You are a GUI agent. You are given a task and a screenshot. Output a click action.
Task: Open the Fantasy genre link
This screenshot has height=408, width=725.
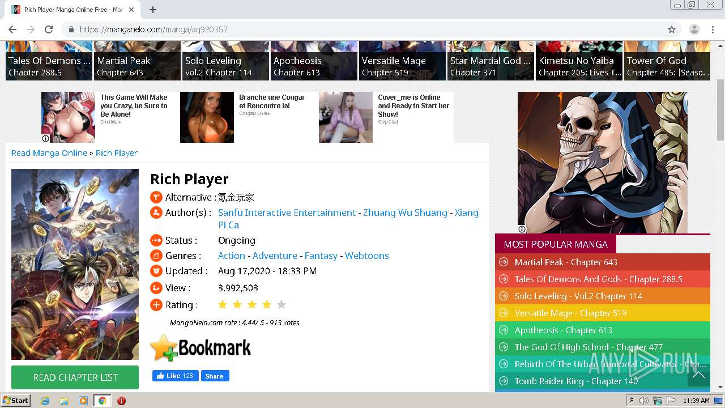[321, 256]
